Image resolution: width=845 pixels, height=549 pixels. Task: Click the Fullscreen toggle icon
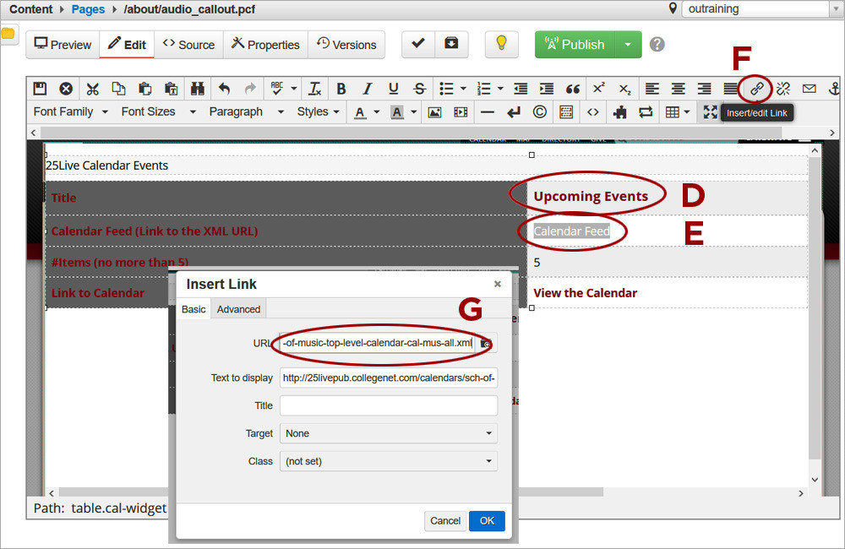click(711, 112)
